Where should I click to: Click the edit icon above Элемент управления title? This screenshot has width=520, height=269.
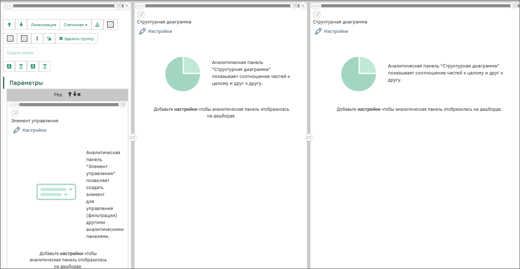pyautogui.click(x=15, y=113)
